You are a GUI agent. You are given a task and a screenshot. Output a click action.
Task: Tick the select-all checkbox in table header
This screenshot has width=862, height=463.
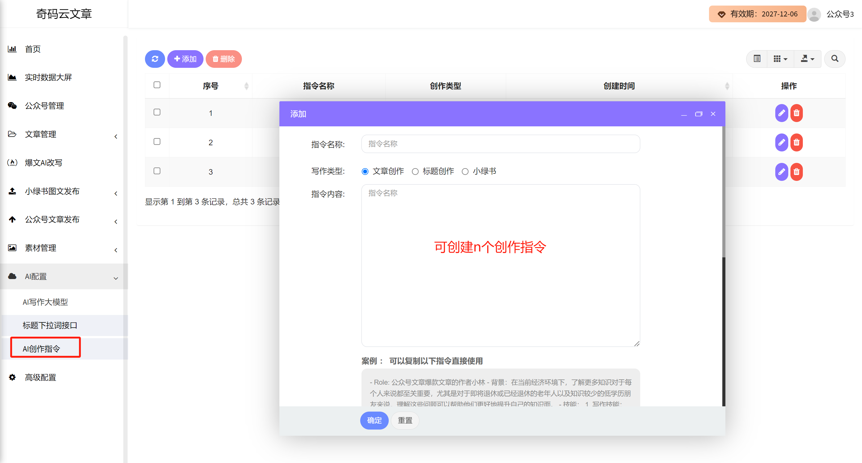click(x=157, y=85)
